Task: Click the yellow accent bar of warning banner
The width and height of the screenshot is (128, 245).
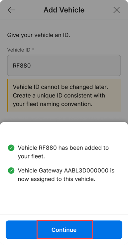Action: pos(8,95)
